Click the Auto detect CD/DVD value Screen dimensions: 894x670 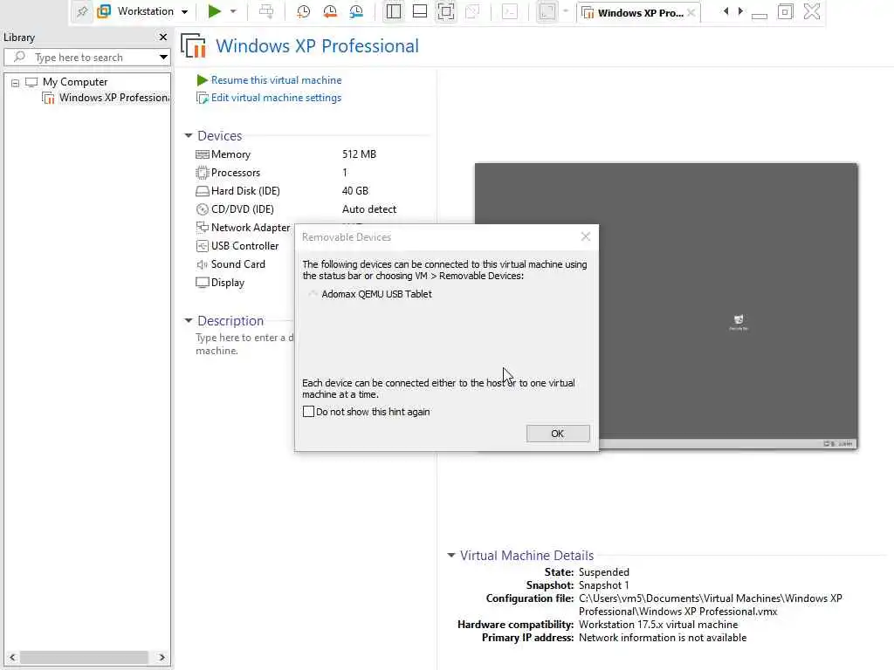pyautogui.click(x=369, y=209)
